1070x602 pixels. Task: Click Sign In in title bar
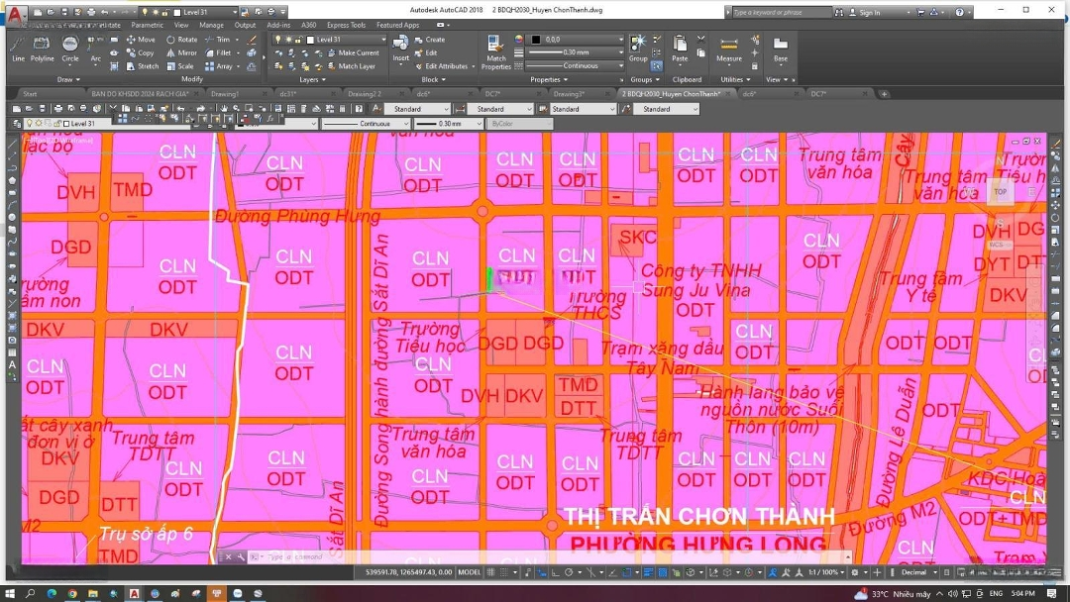(869, 12)
